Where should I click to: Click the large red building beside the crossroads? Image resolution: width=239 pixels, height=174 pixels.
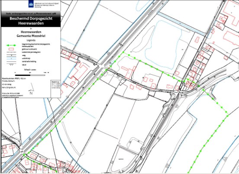(79, 72)
